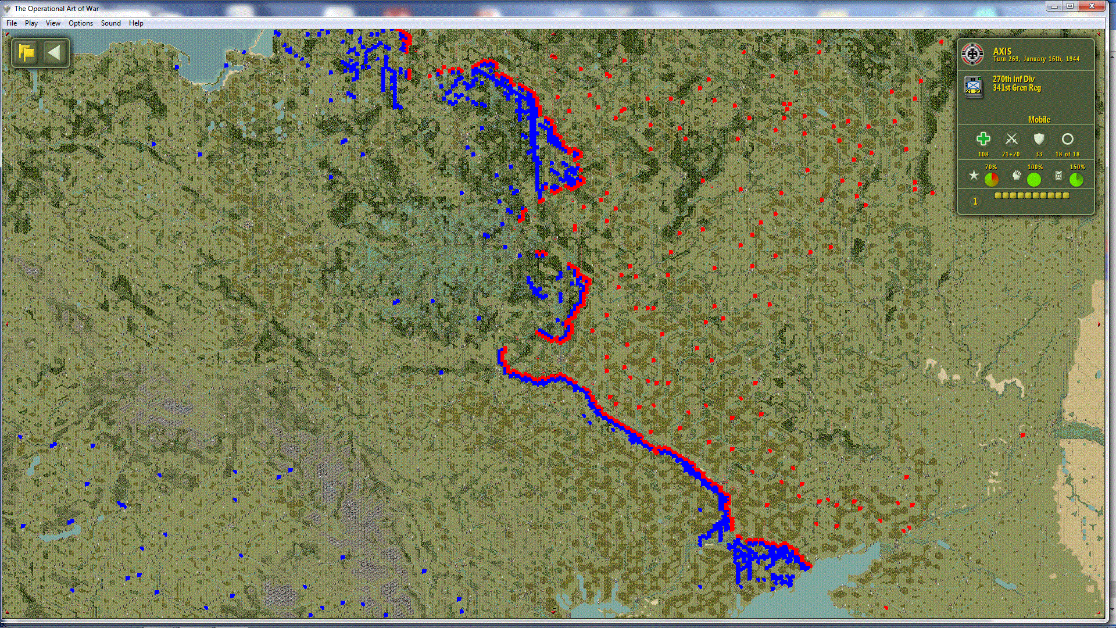Click the "341st Gren Reg" unit name
1116x628 pixels.
pos(1017,88)
